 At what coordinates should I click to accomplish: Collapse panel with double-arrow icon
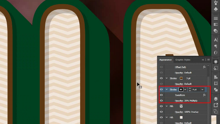(x=203, y=60)
